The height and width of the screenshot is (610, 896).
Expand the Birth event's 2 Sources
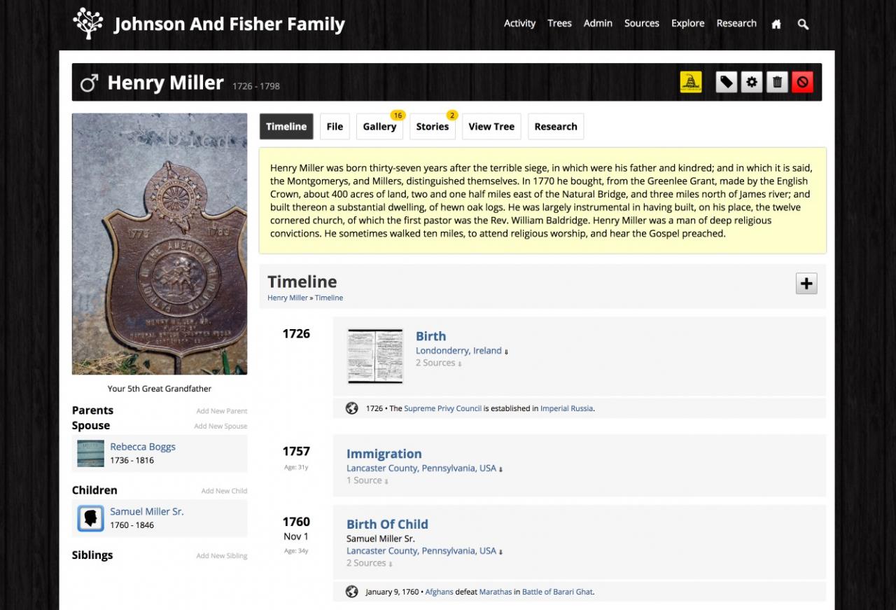pyautogui.click(x=439, y=363)
